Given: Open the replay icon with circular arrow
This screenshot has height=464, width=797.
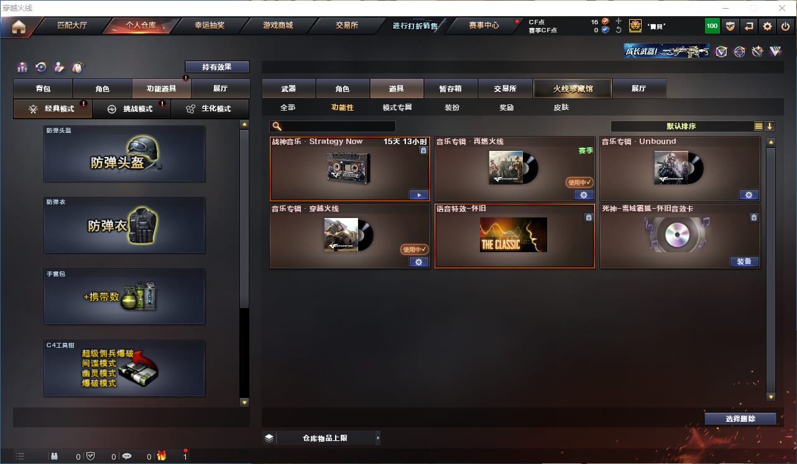Looking at the screenshot, I should pos(41,67).
